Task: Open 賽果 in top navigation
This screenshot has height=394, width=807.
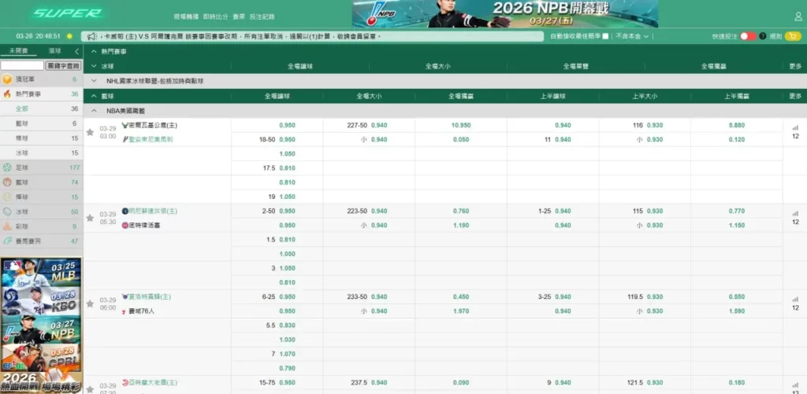Action: point(239,17)
